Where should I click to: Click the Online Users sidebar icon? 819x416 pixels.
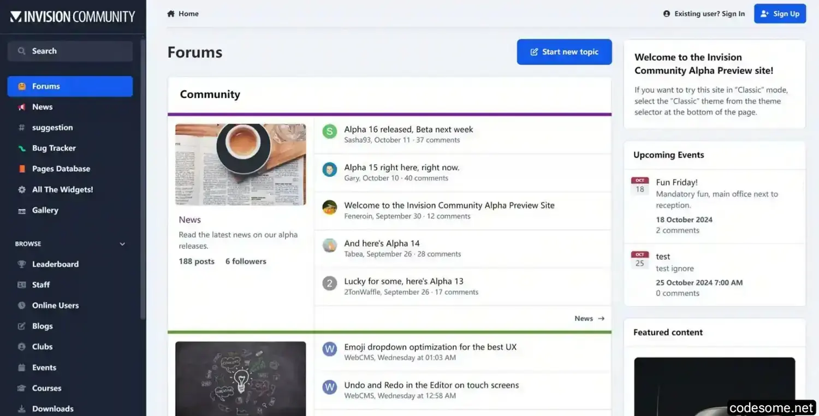point(22,306)
